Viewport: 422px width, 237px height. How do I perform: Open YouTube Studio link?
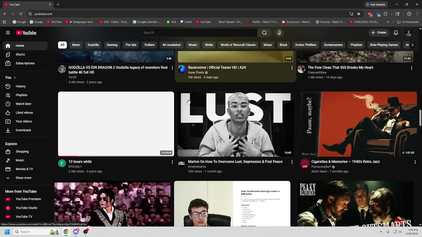point(25,208)
